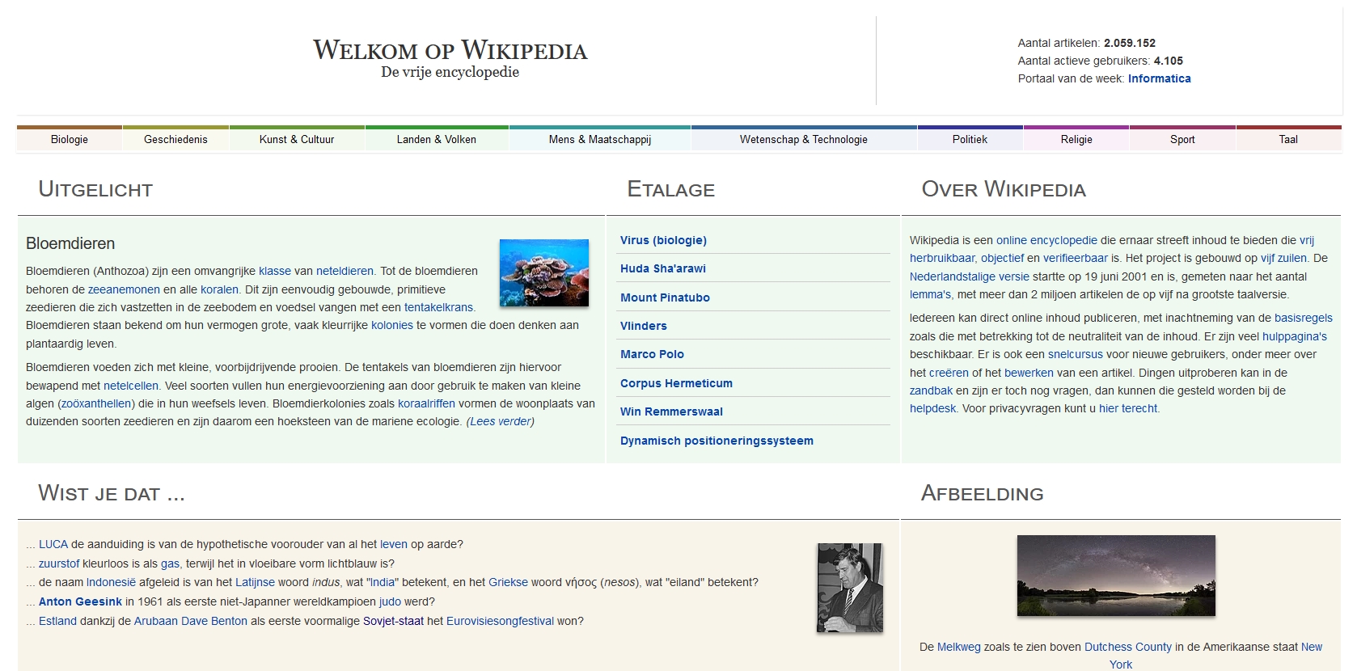
Task: Open the hier terecht privacy link
Action: click(1128, 408)
